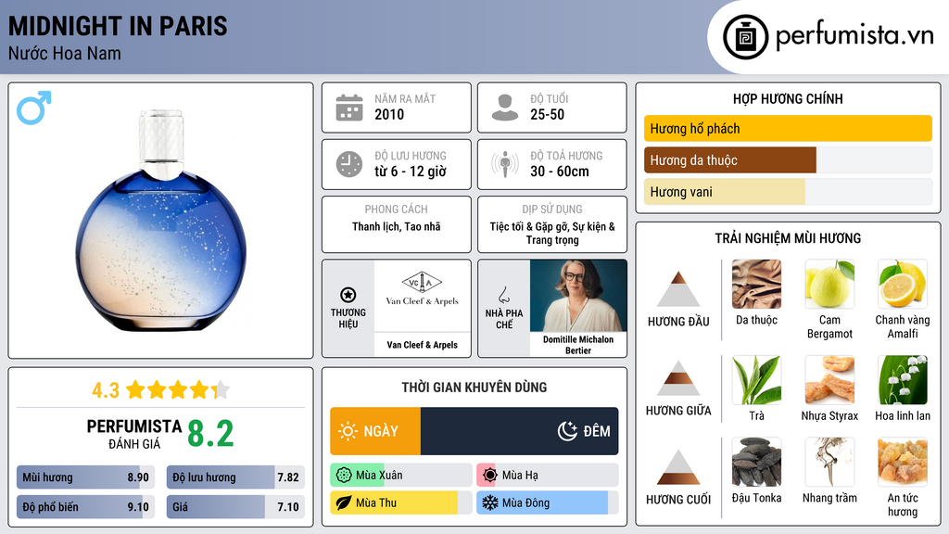Image resolution: width=949 pixels, height=534 pixels.
Task: Click the MIDNIGHT IN PARIS title
Action: tap(118, 26)
